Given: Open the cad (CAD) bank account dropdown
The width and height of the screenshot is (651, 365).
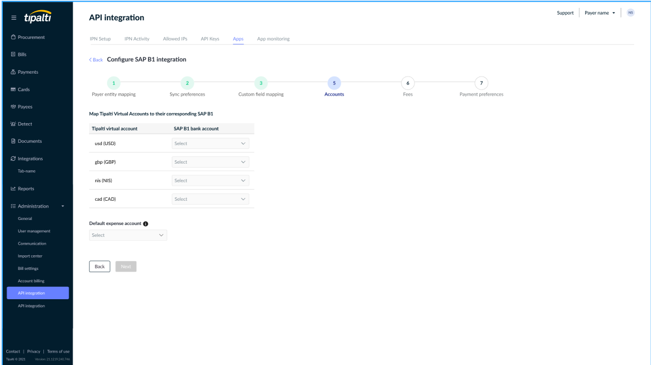Looking at the screenshot, I should point(211,199).
